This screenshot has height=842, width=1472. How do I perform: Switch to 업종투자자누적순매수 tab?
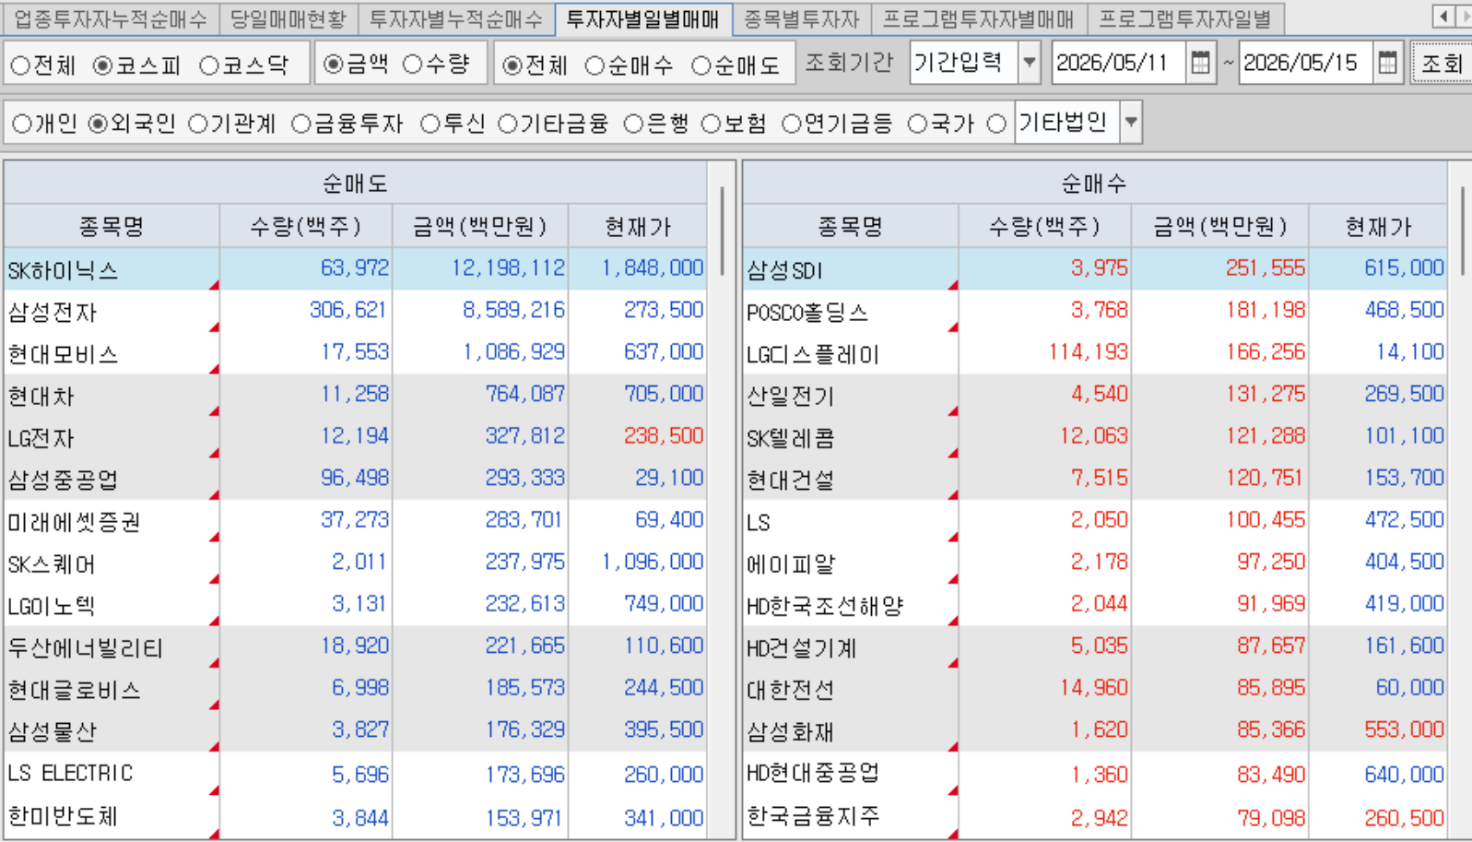[x=111, y=18]
